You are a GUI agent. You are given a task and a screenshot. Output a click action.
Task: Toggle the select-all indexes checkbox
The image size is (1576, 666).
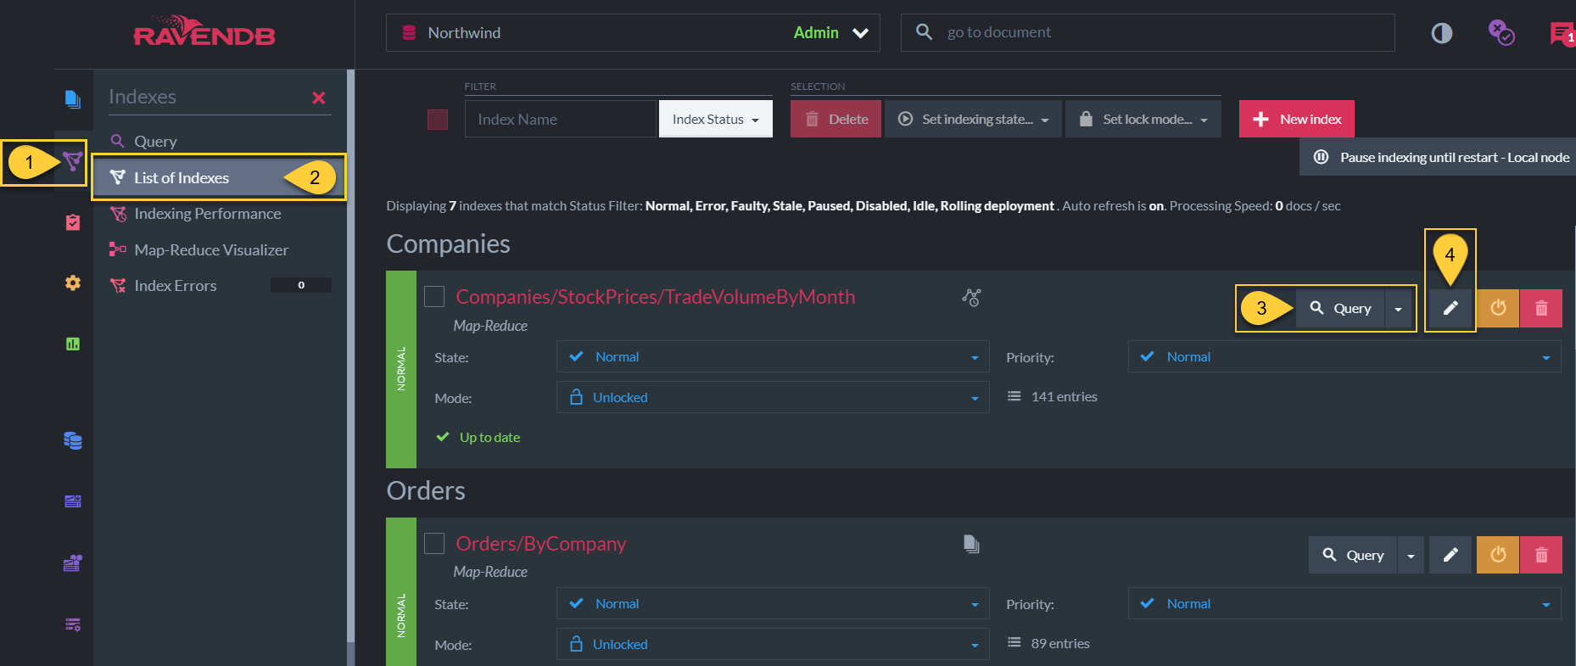click(438, 120)
